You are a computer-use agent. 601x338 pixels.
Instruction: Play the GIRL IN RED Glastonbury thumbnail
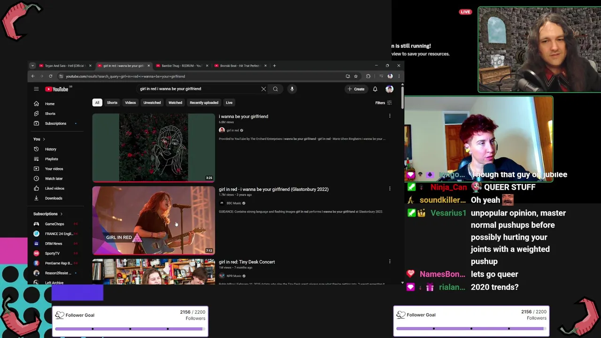[x=154, y=221]
